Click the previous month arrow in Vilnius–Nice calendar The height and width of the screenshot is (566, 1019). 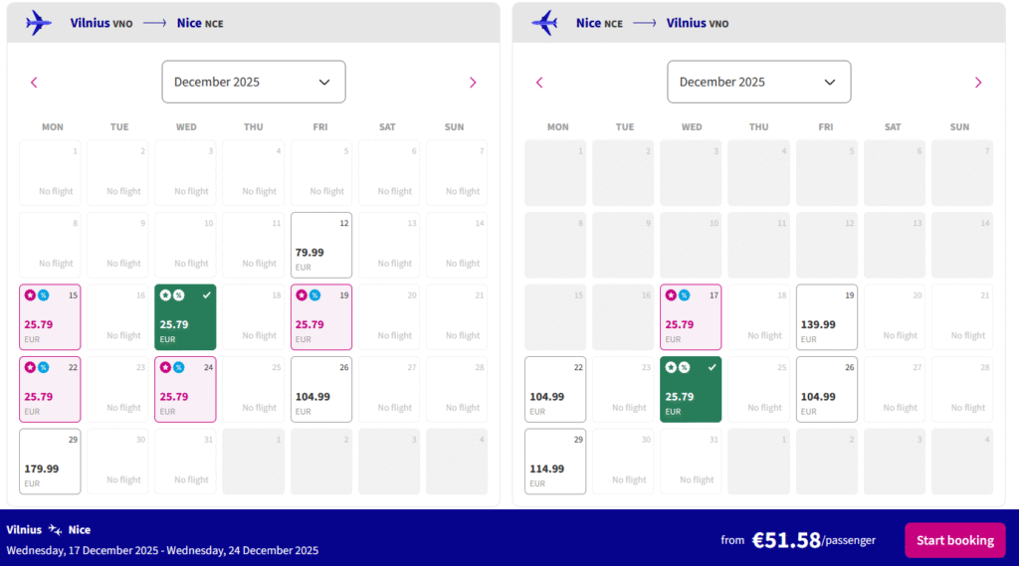34,83
